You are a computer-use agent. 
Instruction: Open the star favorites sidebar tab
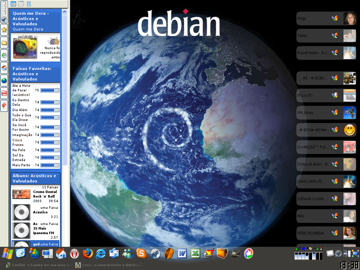pyautogui.click(x=4, y=30)
